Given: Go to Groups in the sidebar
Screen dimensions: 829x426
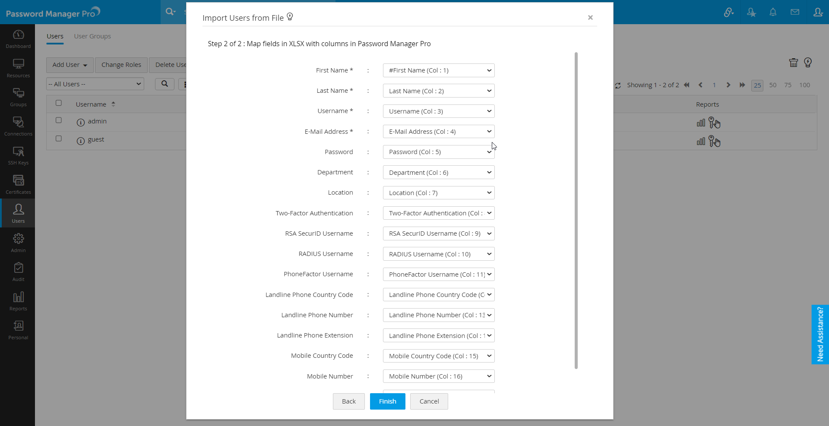Looking at the screenshot, I should point(18,97).
